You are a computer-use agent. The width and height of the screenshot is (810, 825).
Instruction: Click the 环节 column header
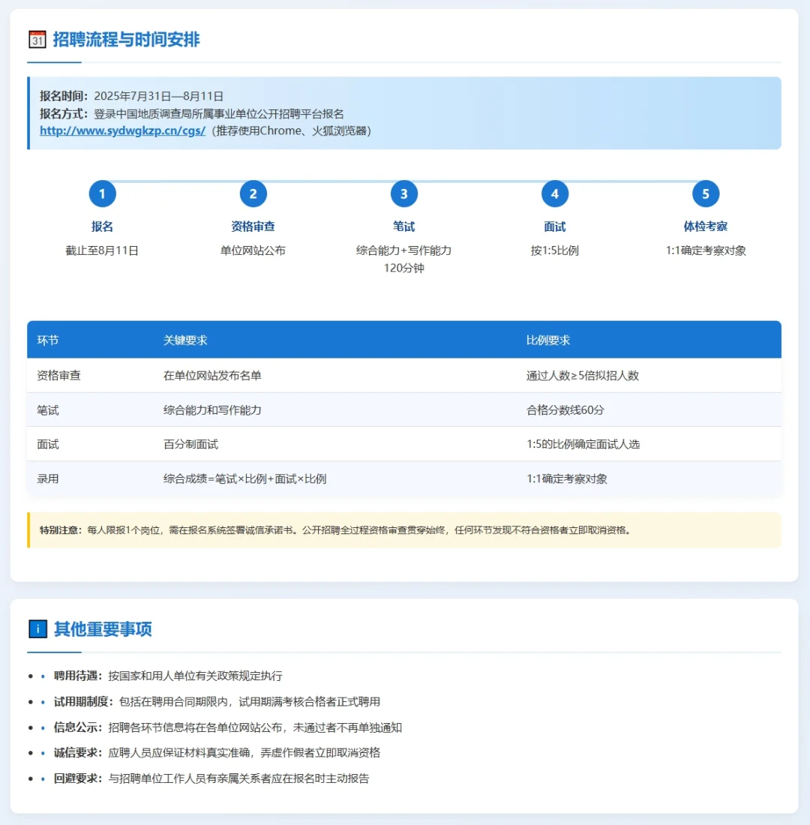[x=48, y=340]
